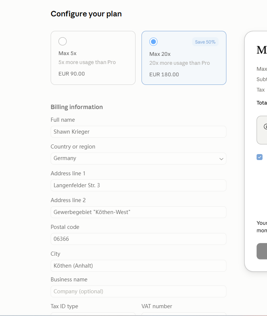The height and width of the screenshot is (316, 267).
Task: Edit the Address line 1 field
Action: pyautogui.click(x=138, y=185)
